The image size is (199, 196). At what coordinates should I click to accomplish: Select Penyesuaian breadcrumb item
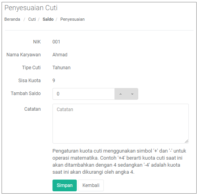72,19
